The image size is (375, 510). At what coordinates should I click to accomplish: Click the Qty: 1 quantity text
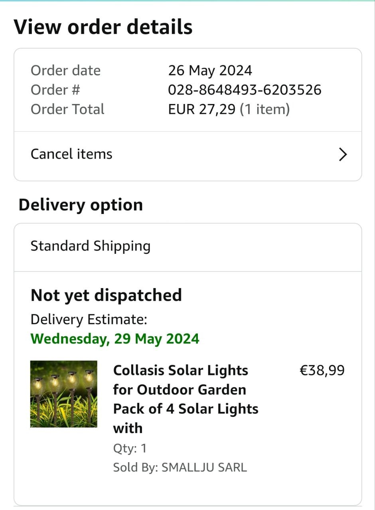130,449
